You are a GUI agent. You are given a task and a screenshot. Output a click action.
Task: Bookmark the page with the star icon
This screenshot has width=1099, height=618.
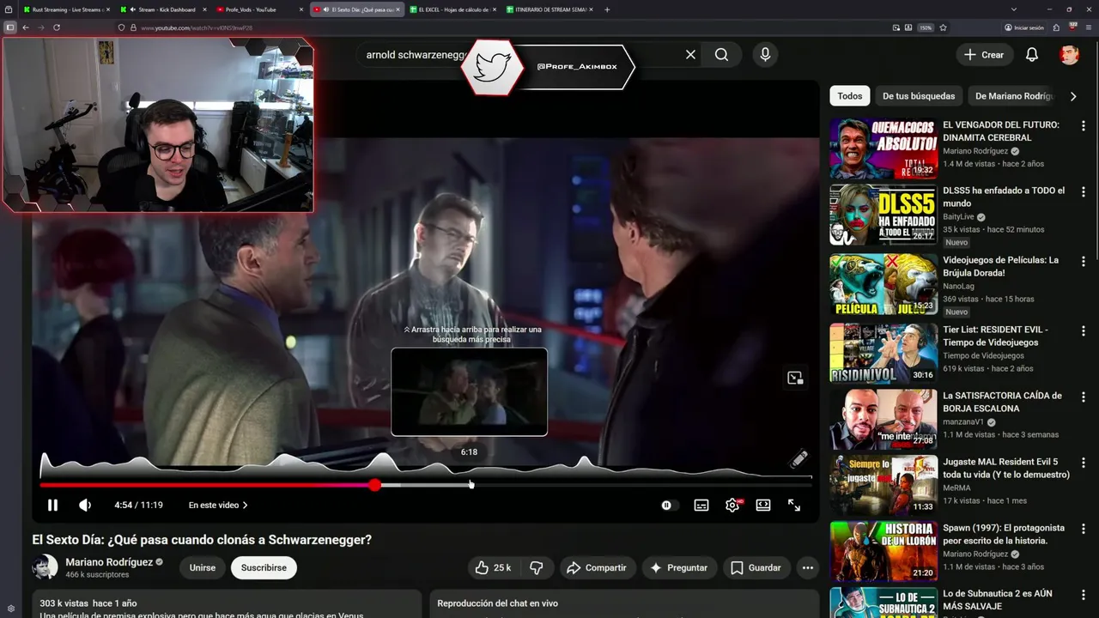pyautogui.click(x=944, y=27)
